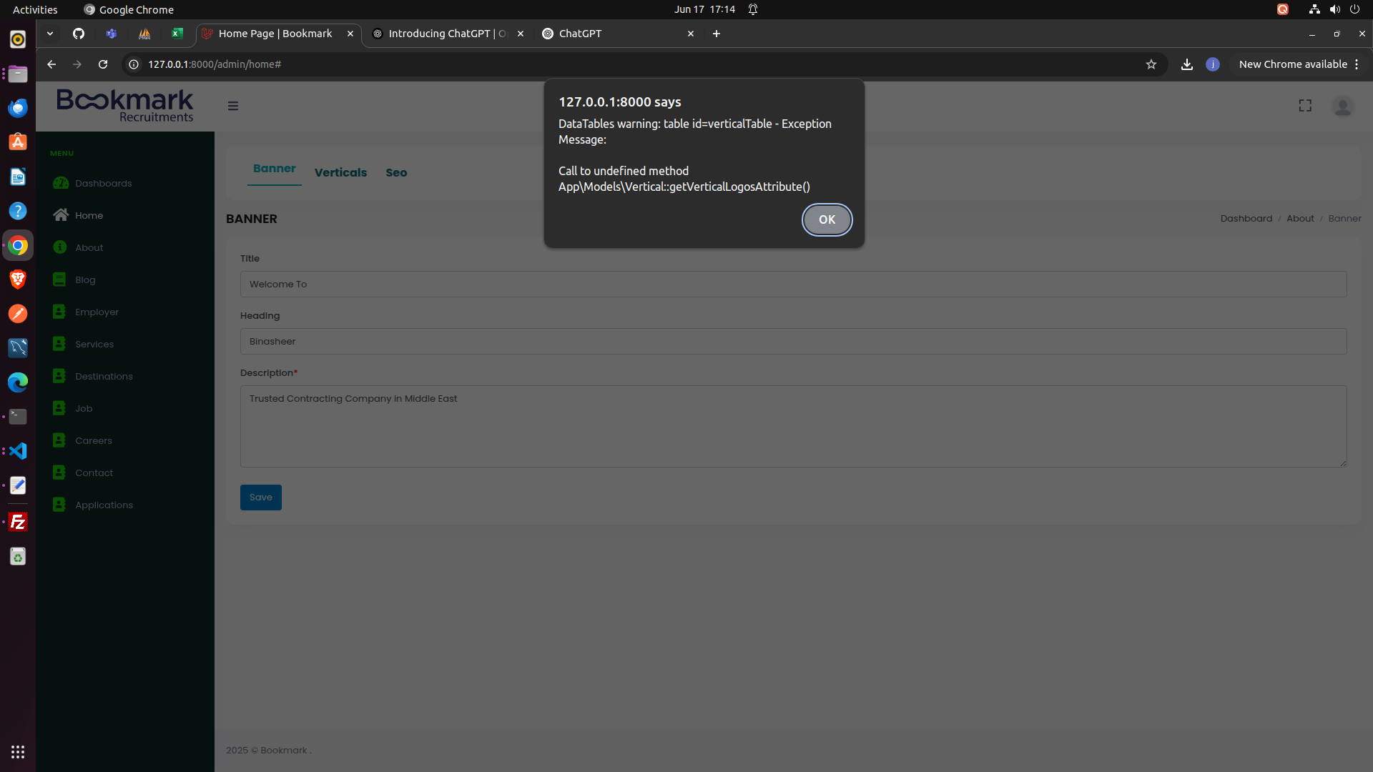Image resolution: width=1373 pixels, height=772 pixels.
Task: Open the Home sidebar item
Action: tap(89, 215)
